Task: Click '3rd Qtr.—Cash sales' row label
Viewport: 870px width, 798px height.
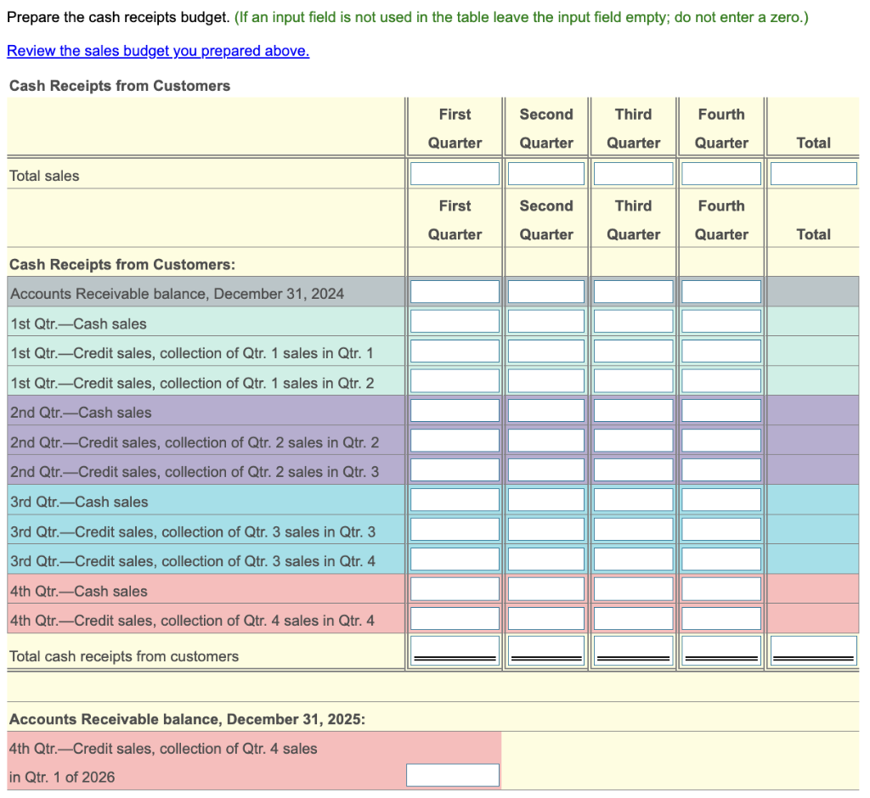Action: (79, 502)
